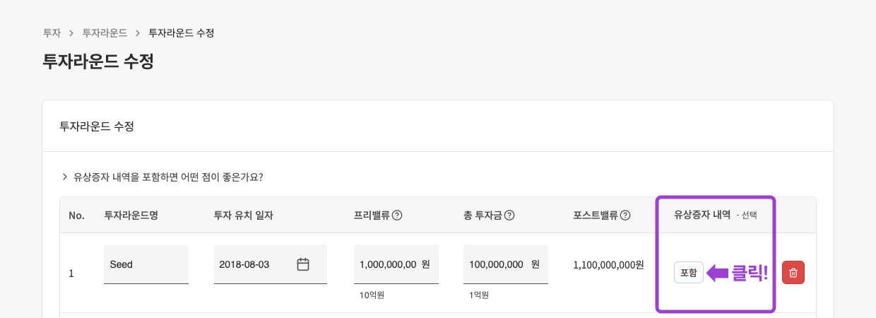Click the 투자 유치 일자 column header
876x318 pixels.
coord(243,216)
